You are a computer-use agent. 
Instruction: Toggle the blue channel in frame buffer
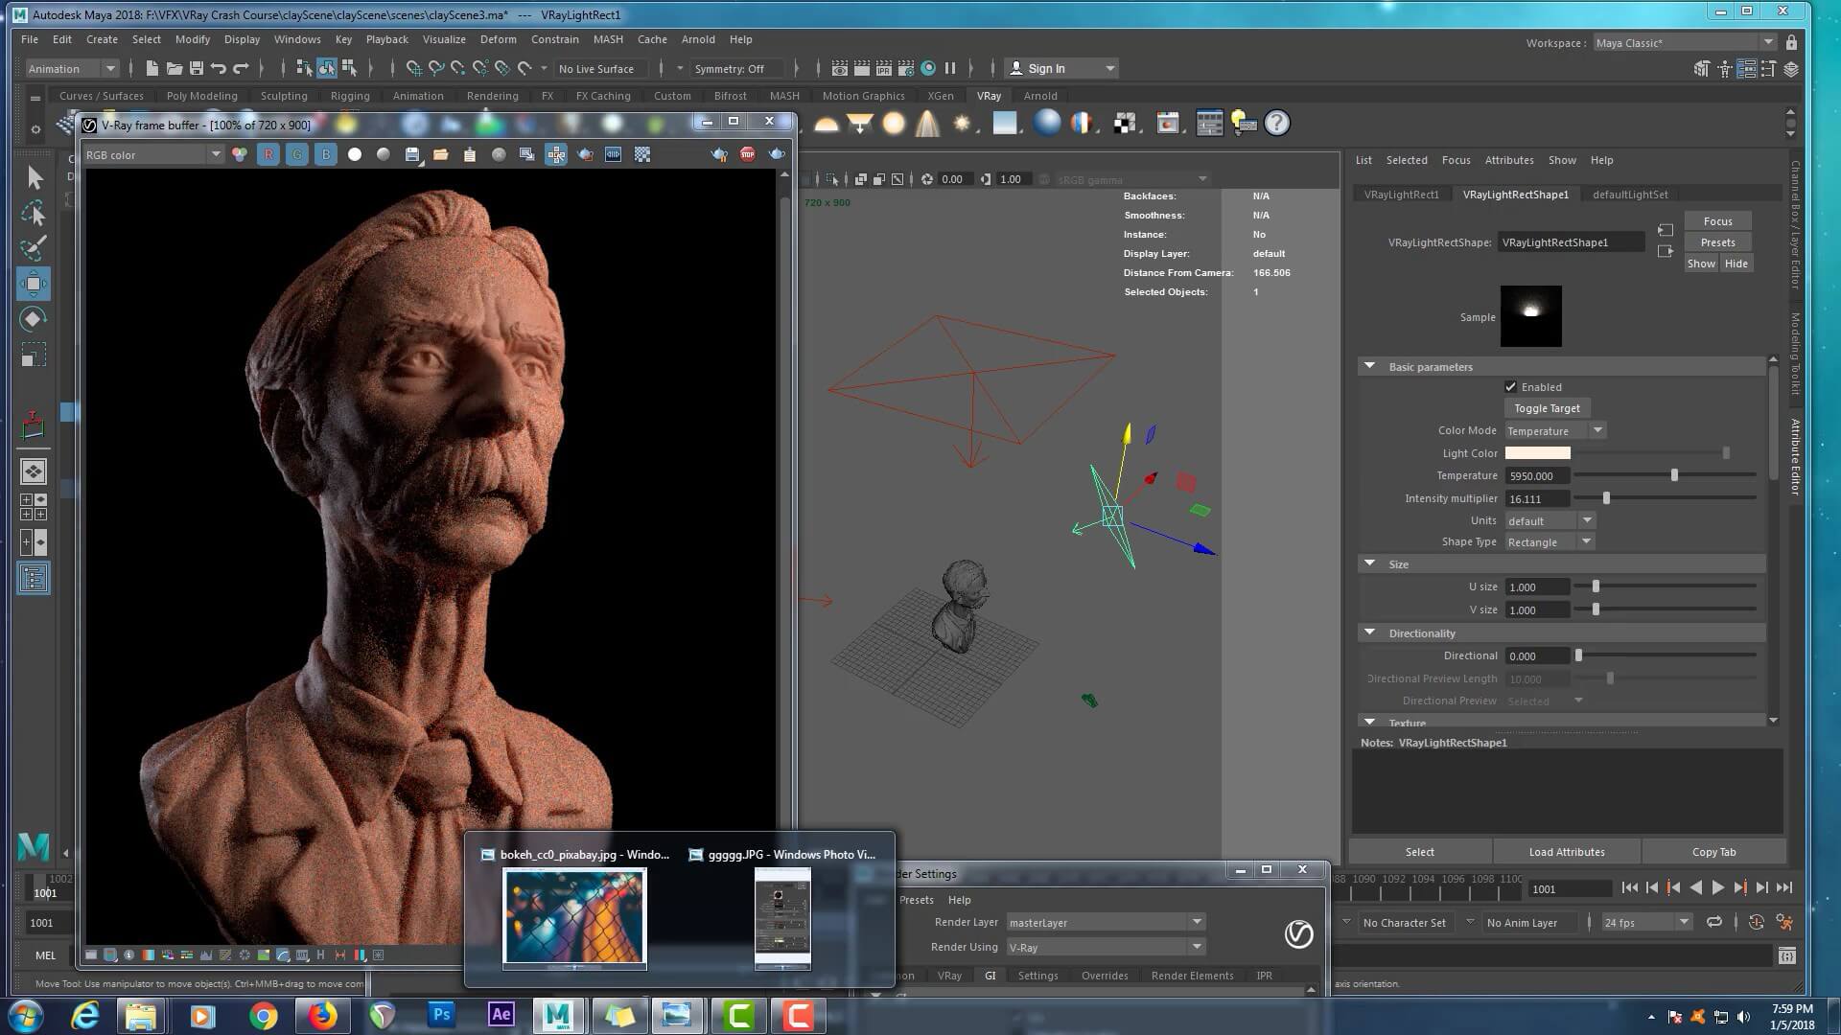326,154
